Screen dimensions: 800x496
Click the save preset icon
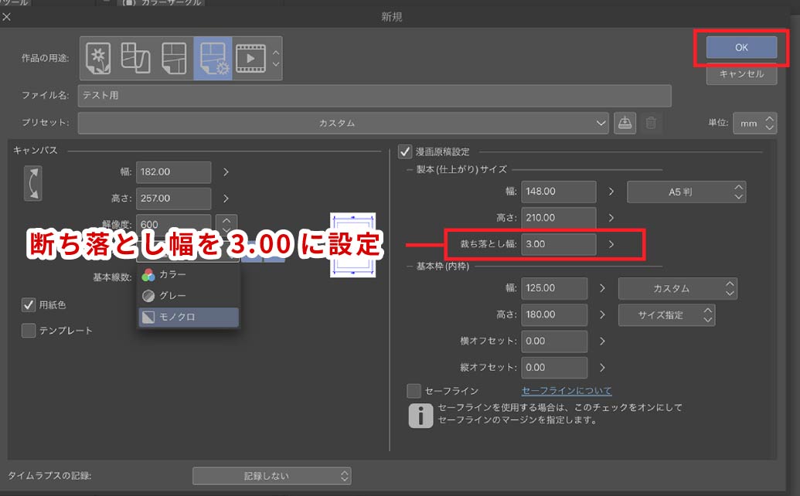(625, 123)
